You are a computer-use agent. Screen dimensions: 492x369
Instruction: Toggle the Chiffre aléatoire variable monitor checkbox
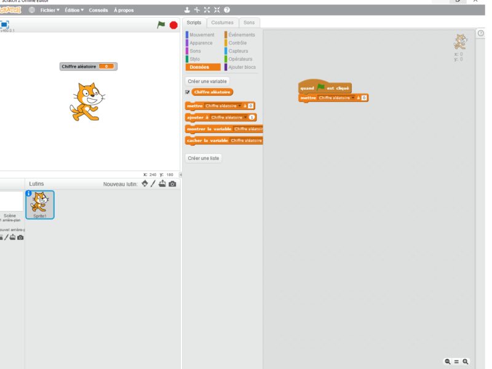coord(188,92)
